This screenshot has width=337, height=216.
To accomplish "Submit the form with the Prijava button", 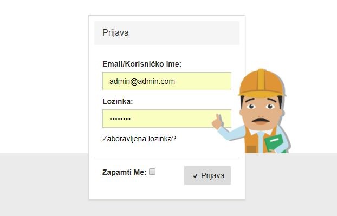I will pos(208,175).
